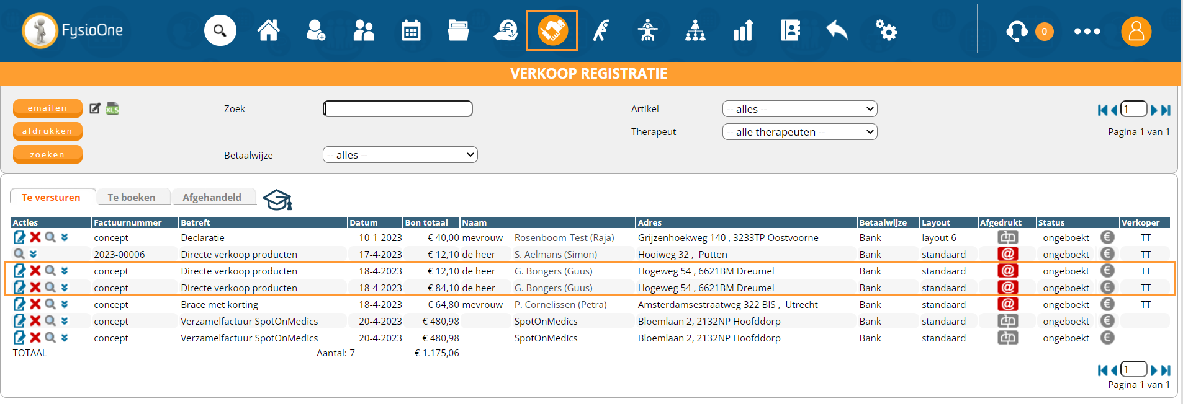The height and width of the screenshot is (404, 1183).
Task: Open the home page icon
Action: point(269,30)
